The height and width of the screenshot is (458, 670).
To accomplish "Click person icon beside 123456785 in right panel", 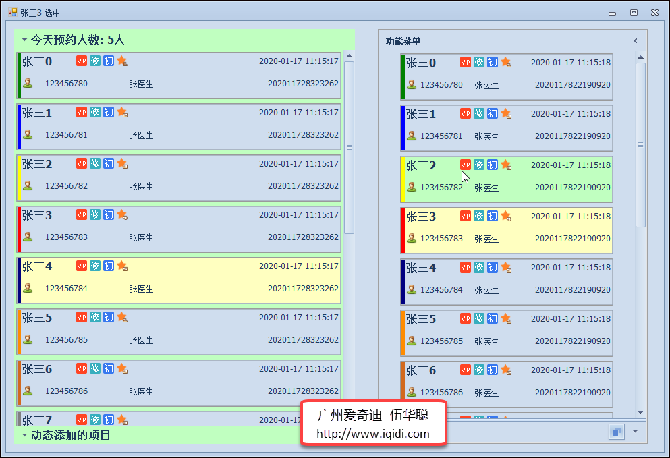I will [412, 341].
